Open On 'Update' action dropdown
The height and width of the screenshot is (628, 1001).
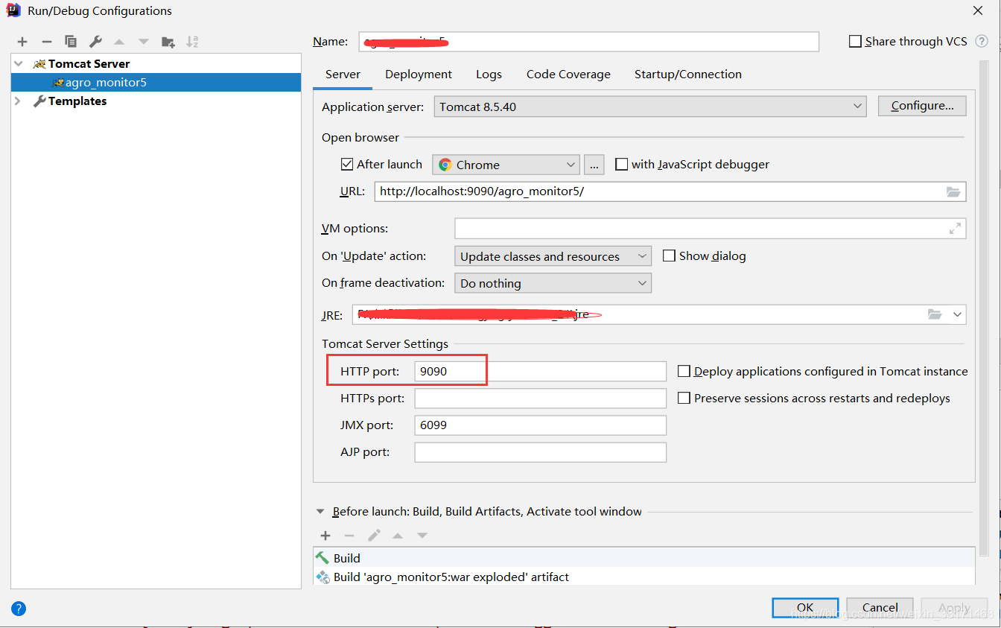point(553,256)
